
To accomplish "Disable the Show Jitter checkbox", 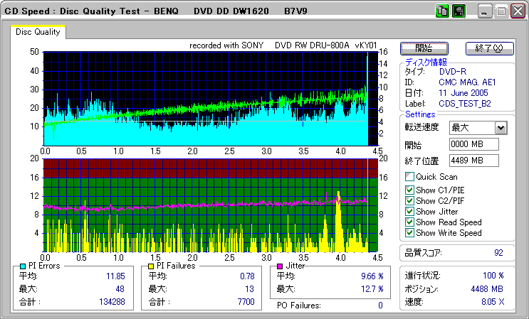I will click(409, 212).
